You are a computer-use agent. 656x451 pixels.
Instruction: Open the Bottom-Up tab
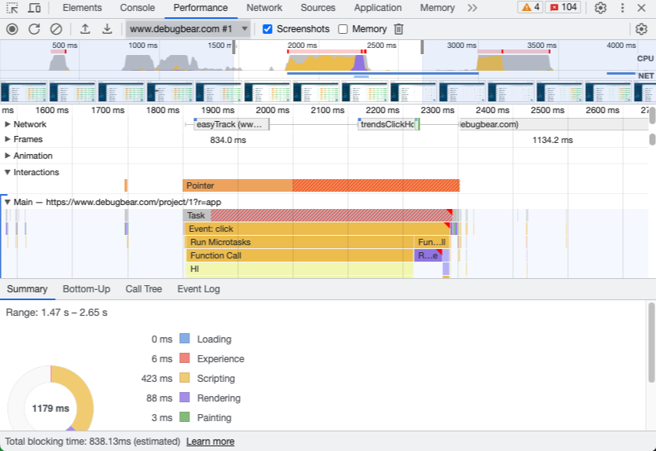86,289
